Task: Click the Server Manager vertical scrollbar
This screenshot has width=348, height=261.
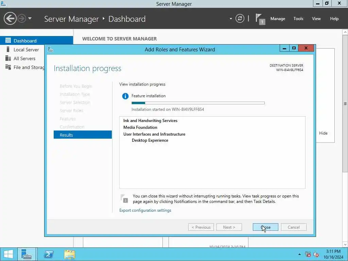Action: tap(345, 104)
